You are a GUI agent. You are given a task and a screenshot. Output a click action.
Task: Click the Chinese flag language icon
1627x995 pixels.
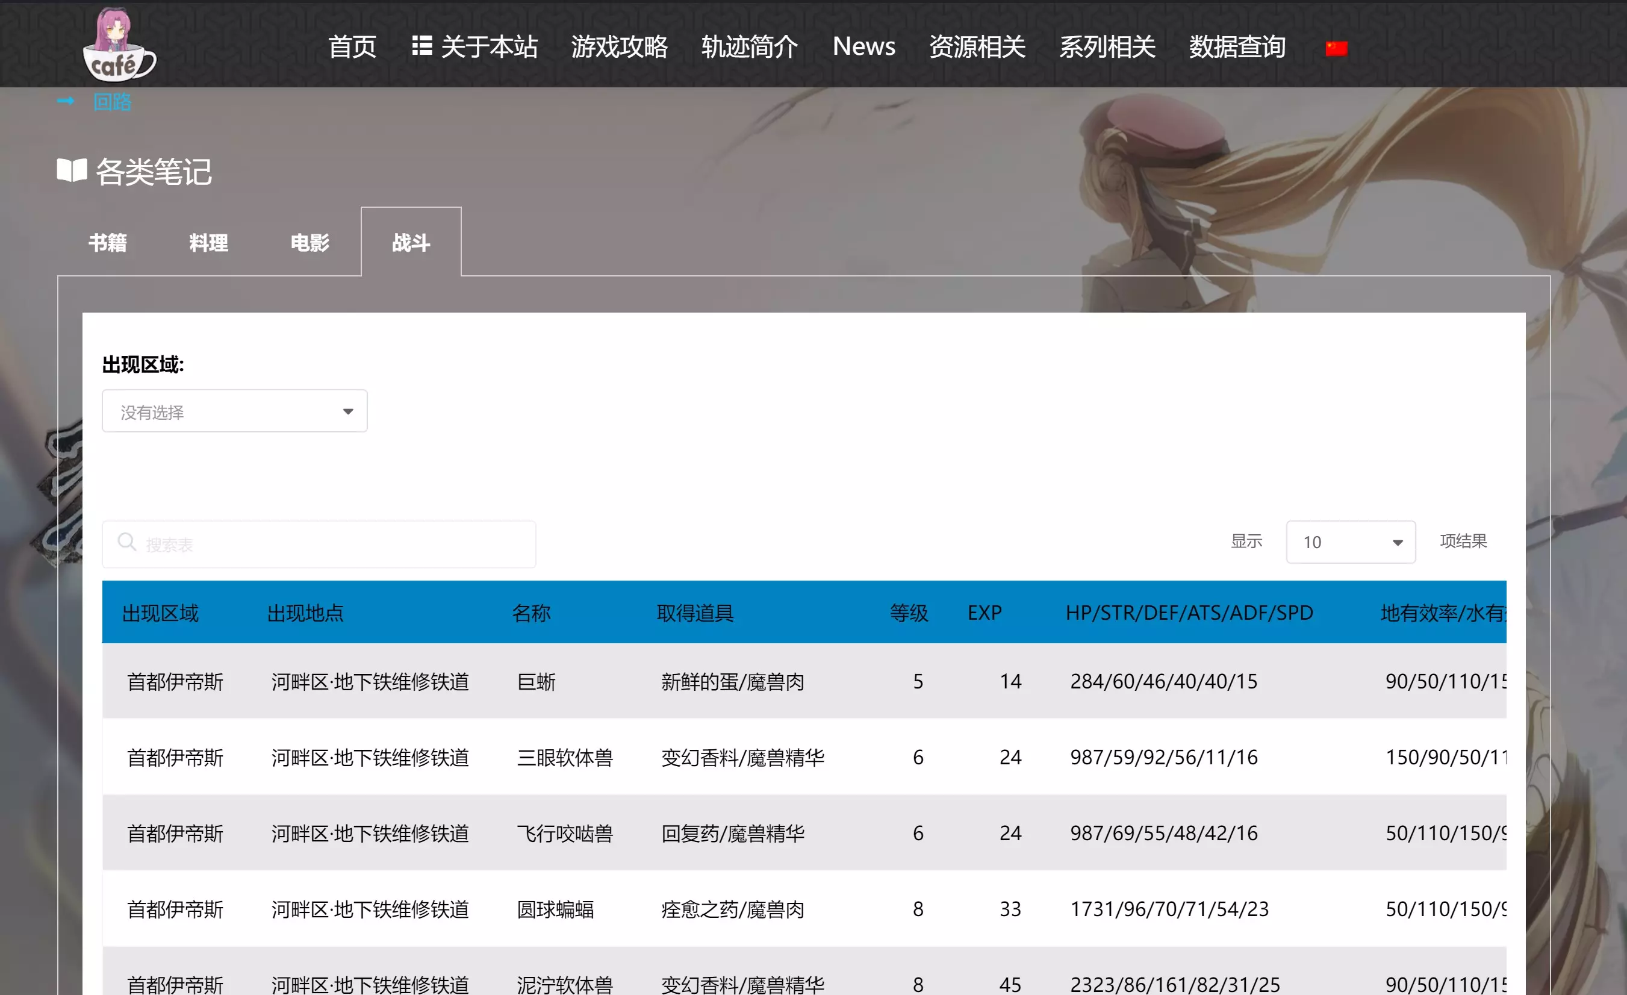1336,48
